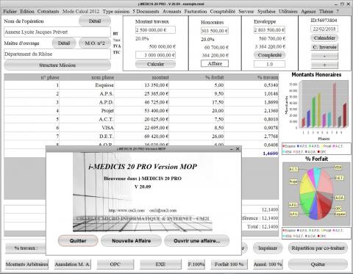The height and width of the screenshot is (274, 353).
Task: Click Montants Arbitraires button
Action: pos(26,264)
